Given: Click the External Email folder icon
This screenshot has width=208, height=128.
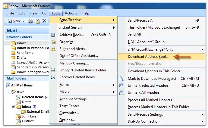Looking at the screenshot, I should pos(24,111).
